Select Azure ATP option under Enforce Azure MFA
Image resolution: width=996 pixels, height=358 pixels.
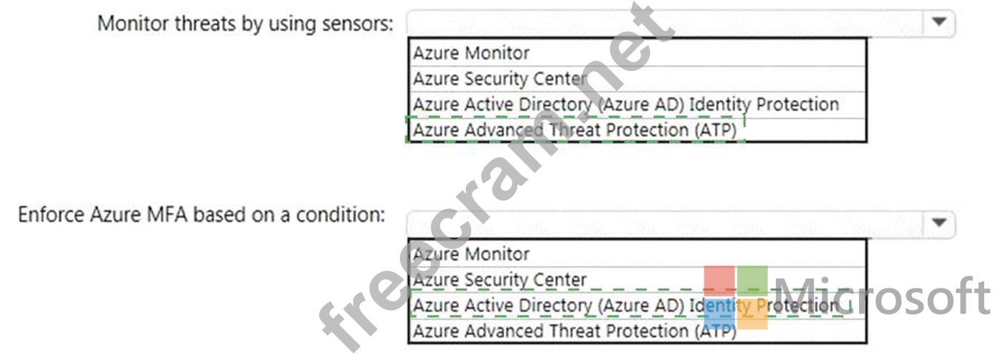coord(575,331)
